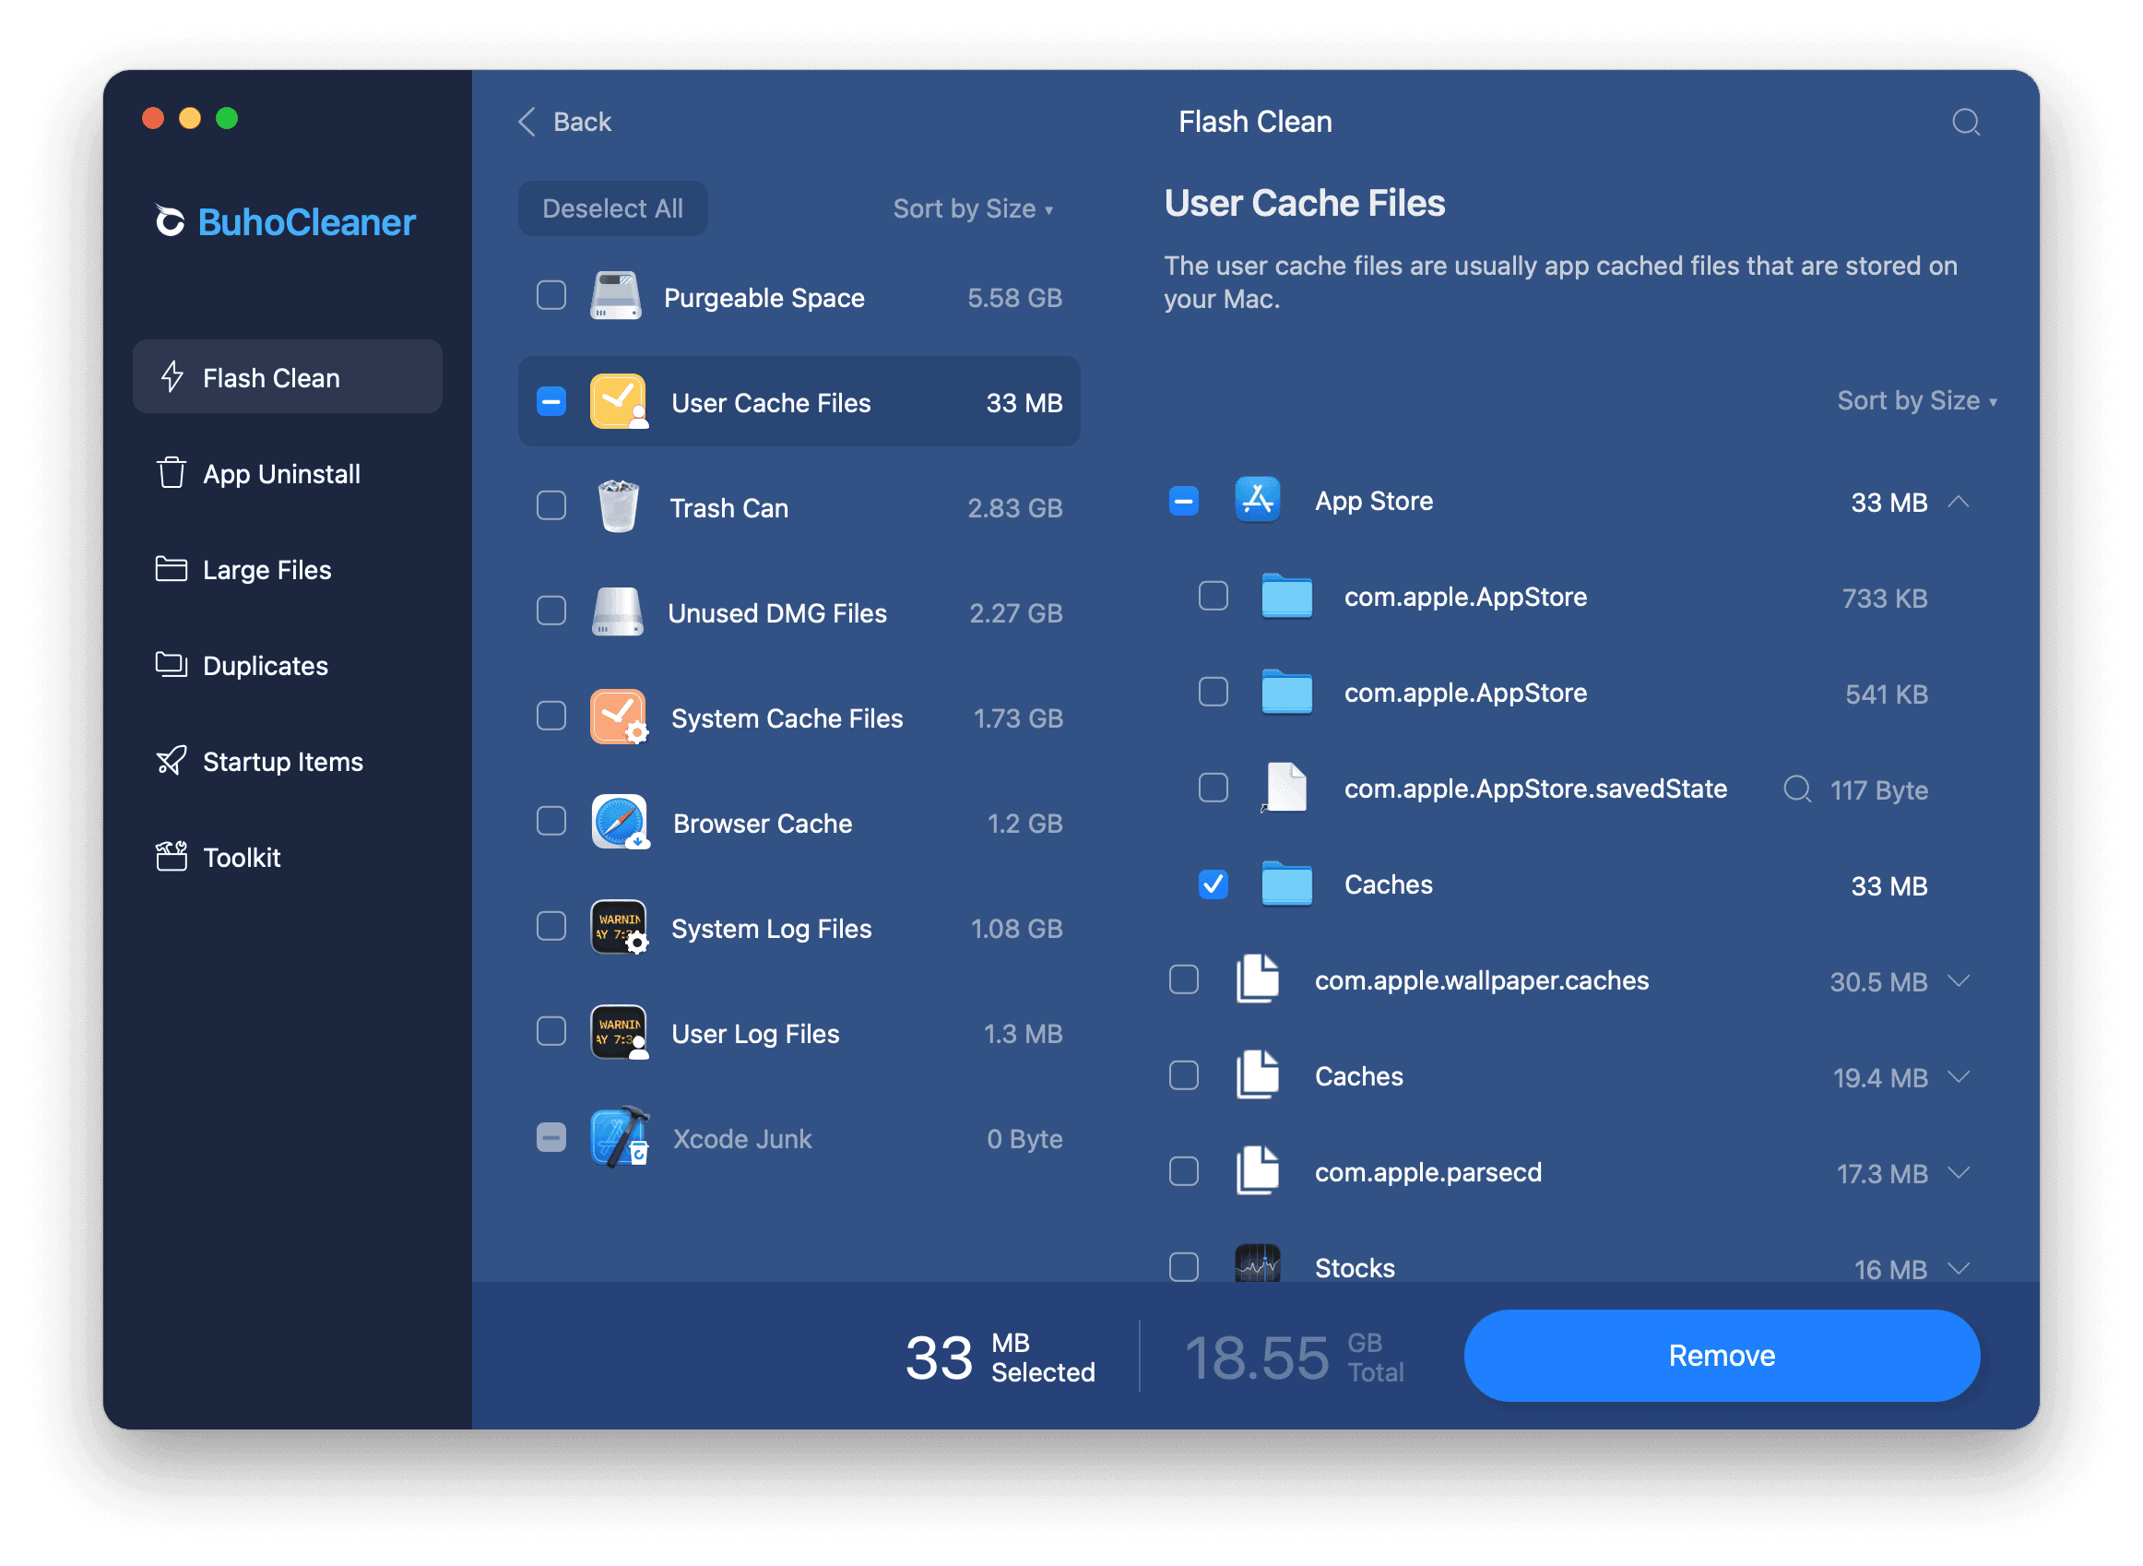Collapse the App Store group chevron
The image size is (2143, 1566).
tap(1959, 502)
